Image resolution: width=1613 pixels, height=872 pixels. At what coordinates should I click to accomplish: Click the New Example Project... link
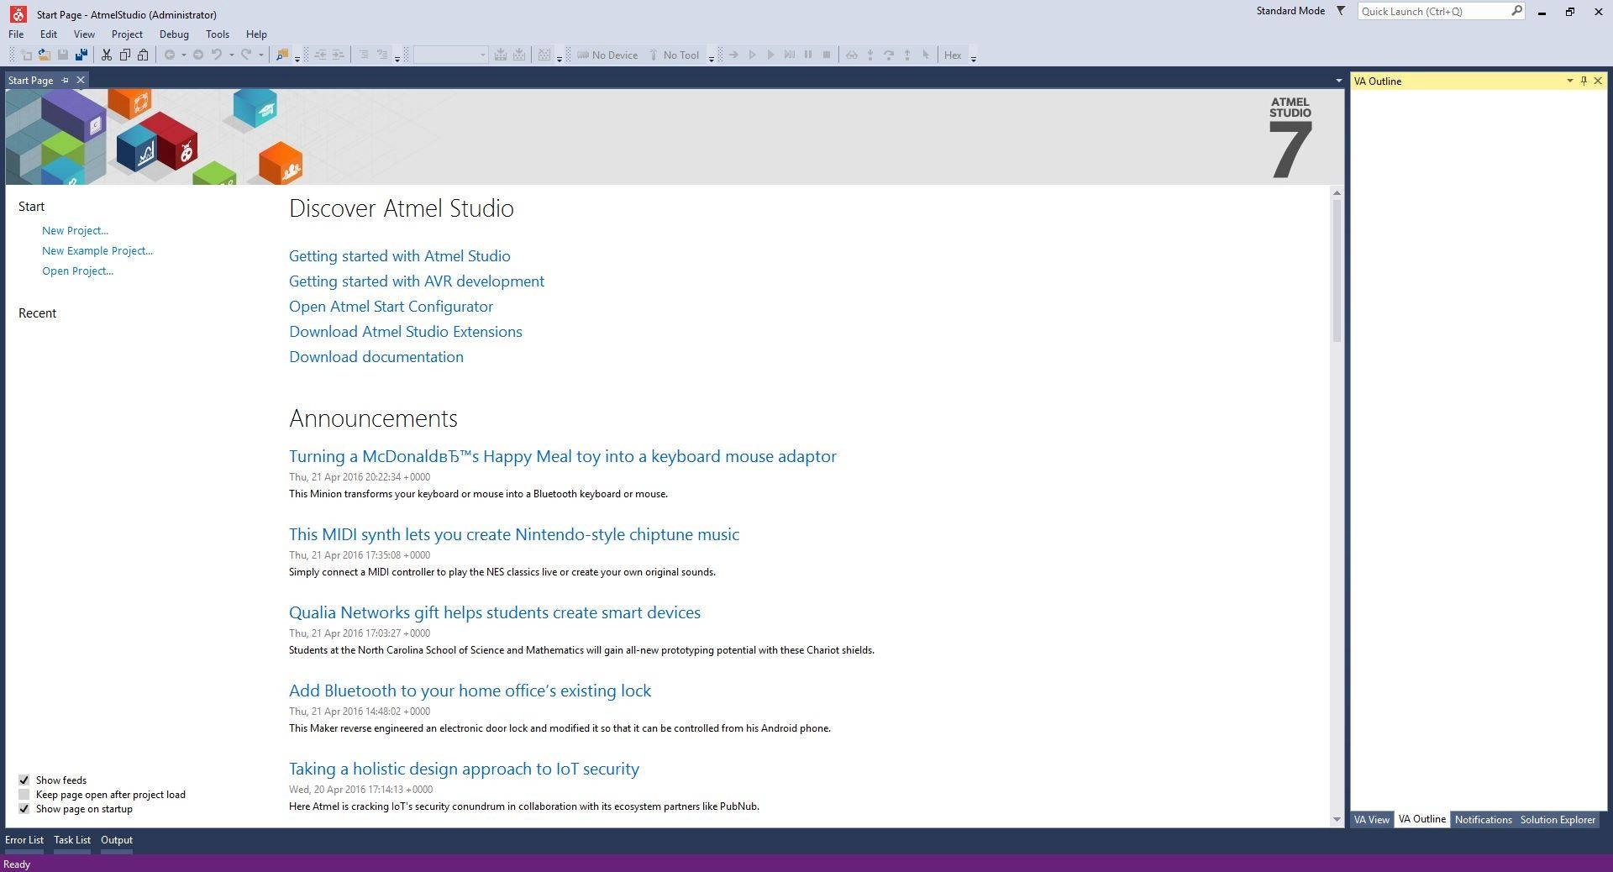pyautogui.click(x=97, y=250)
